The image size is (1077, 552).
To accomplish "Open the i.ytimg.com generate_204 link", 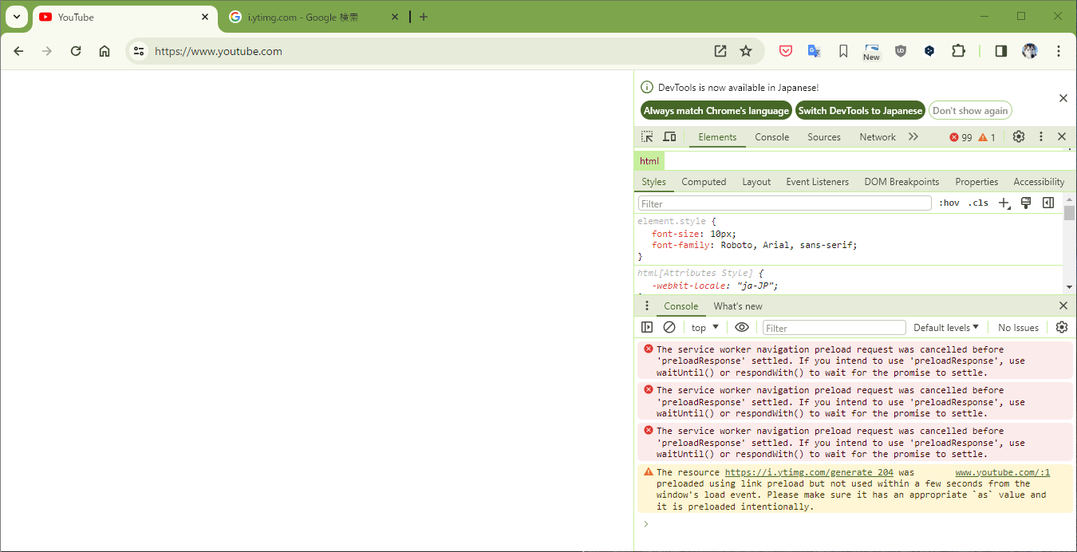I will tap(809, 472).
